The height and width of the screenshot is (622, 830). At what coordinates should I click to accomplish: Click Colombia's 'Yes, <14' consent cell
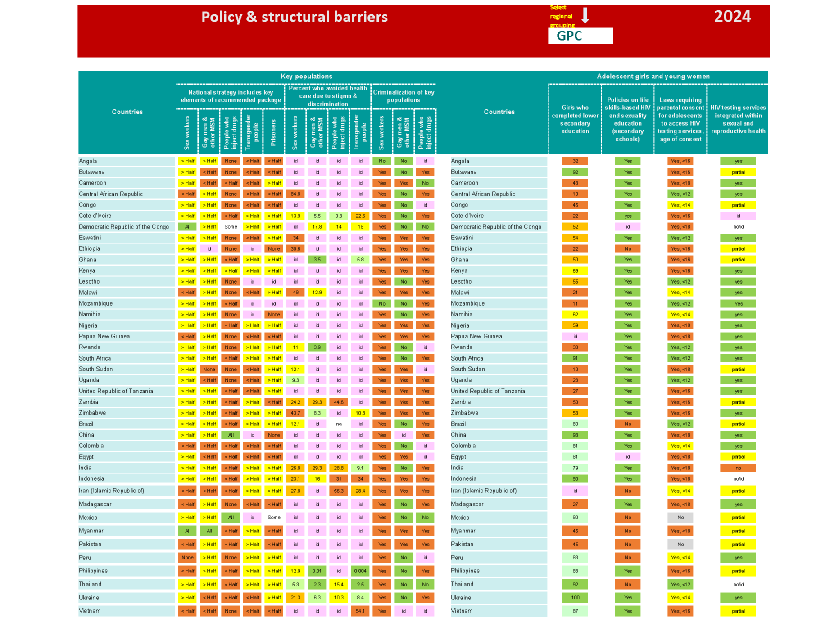click(680, 446)
